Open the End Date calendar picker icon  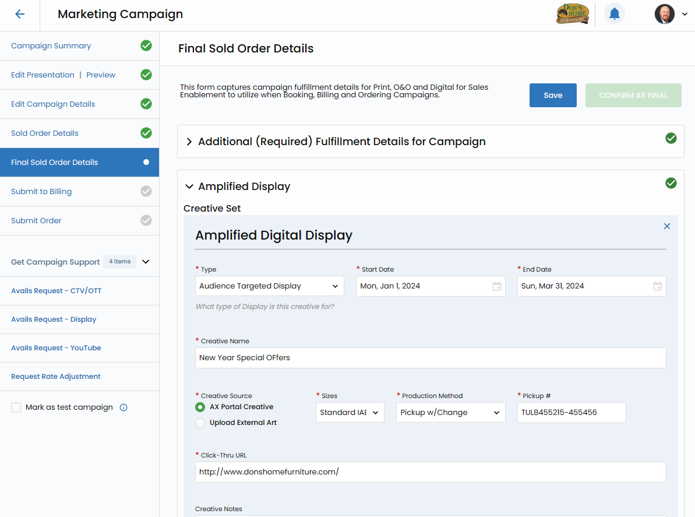pyautogui.click(x=657, y=286)
